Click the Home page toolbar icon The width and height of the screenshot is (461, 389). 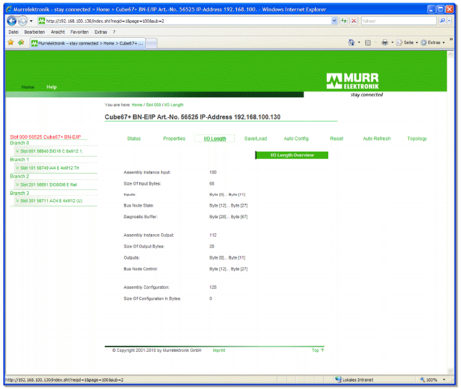click(x=352, y=43)
